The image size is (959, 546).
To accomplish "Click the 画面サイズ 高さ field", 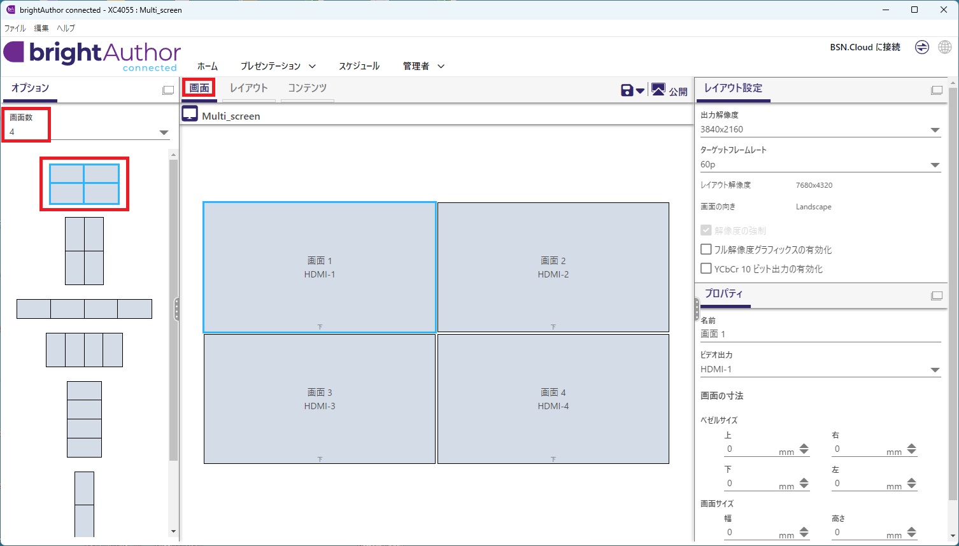I will pos(858,533).
